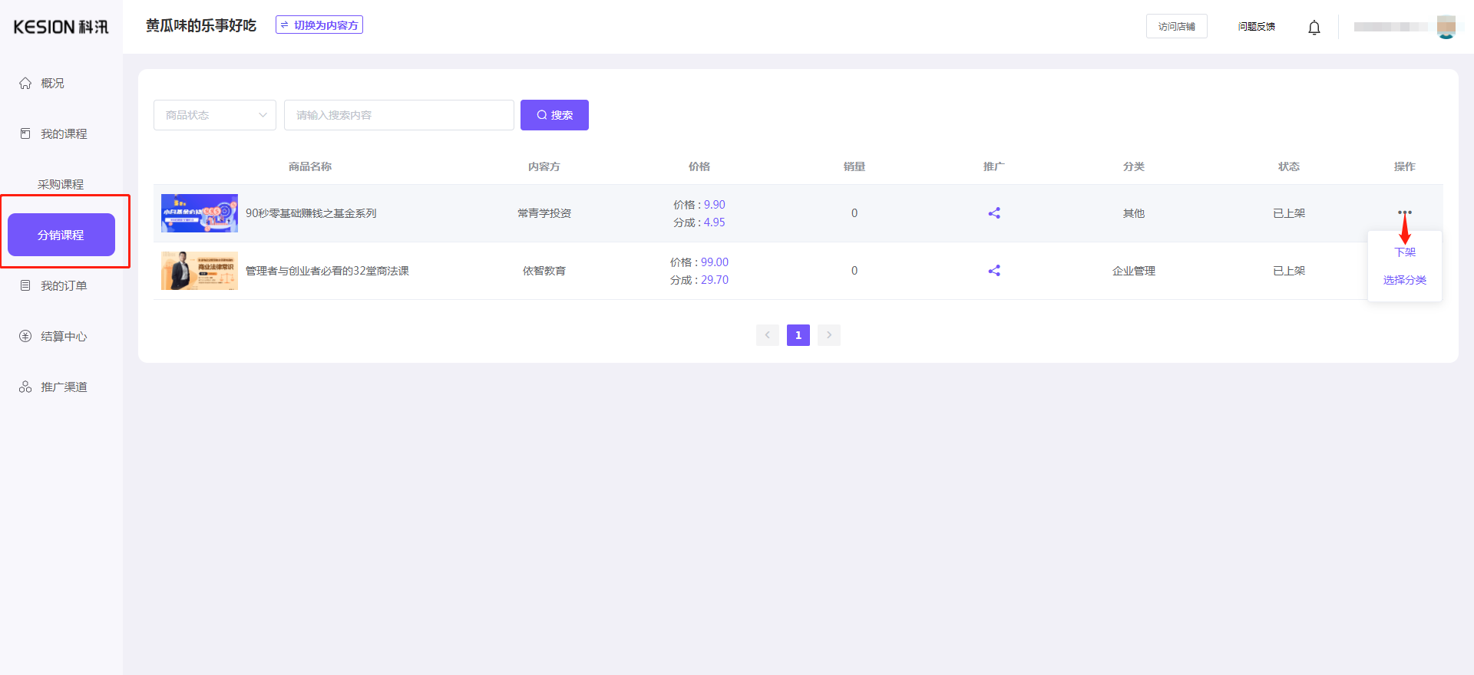Open the three-dots actions menu in first row
The width and height of the screenshot is (1474, 675).
click(x=1404, y=212)
